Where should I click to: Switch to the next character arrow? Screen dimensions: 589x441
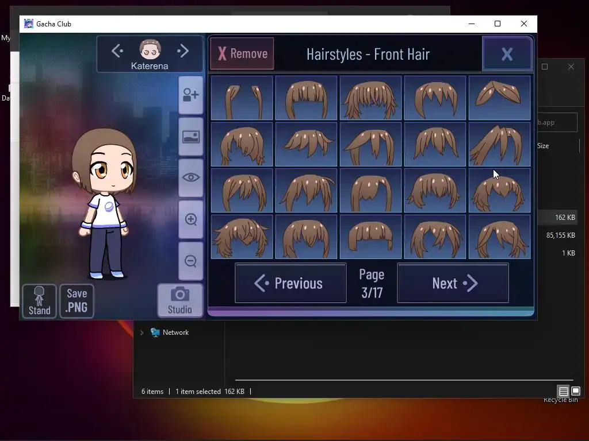183,51
